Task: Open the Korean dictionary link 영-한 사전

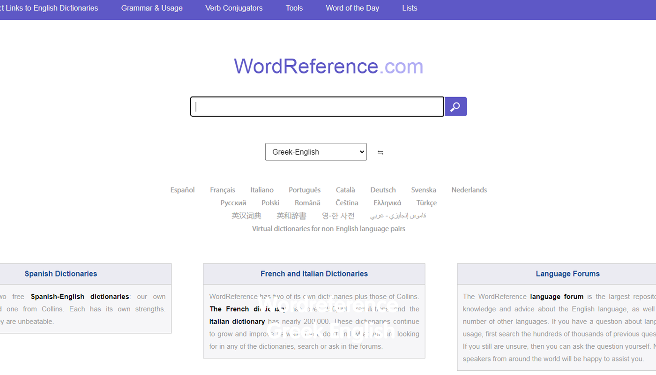Action: click(x=338, y=216)
